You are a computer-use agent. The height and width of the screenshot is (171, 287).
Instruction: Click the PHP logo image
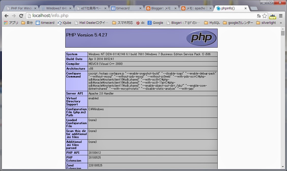201,38
